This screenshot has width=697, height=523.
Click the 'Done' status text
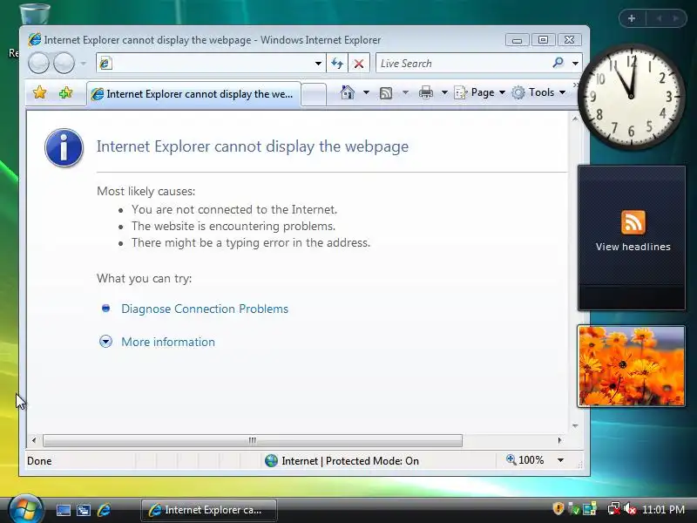coord(39,461)
